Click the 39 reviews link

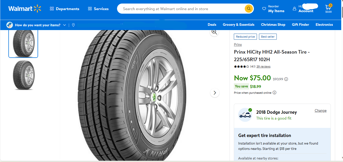click(x=263, y=66)
